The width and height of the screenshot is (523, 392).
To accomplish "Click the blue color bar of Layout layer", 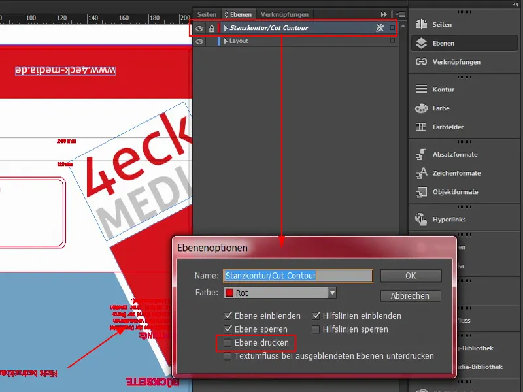I will pos(218,41).
